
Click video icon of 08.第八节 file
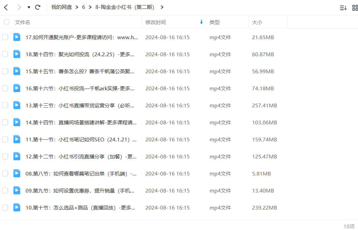(17, 173)
